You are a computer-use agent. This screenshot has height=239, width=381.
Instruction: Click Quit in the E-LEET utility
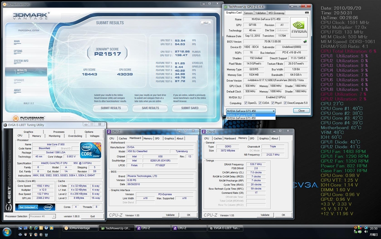pos(93,216)
